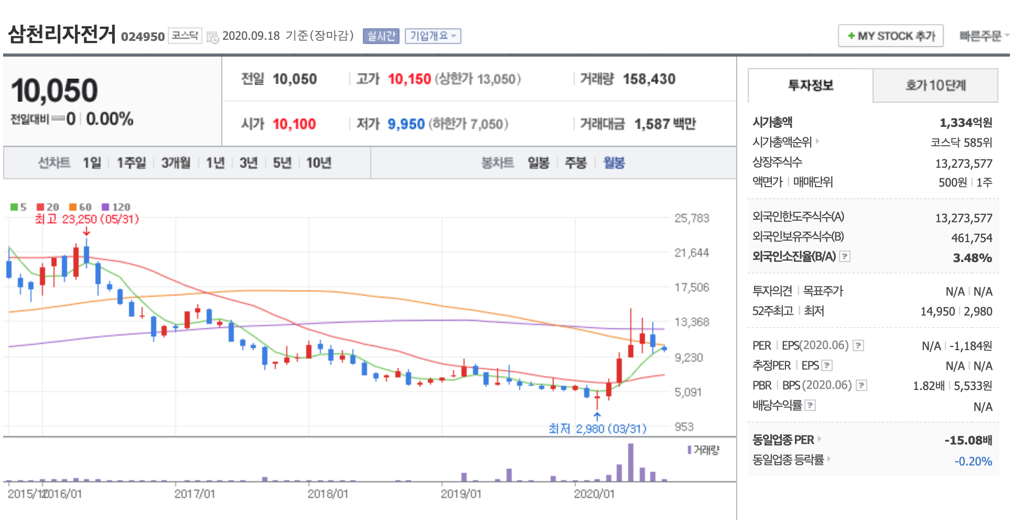Click the MY STOCK 추가 button
Image resolution: width=1012 pixels, height=520 pixels.
point(891,36)
